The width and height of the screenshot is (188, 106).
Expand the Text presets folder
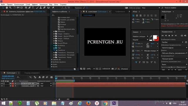pyautogui.click(x=54, y=48)
